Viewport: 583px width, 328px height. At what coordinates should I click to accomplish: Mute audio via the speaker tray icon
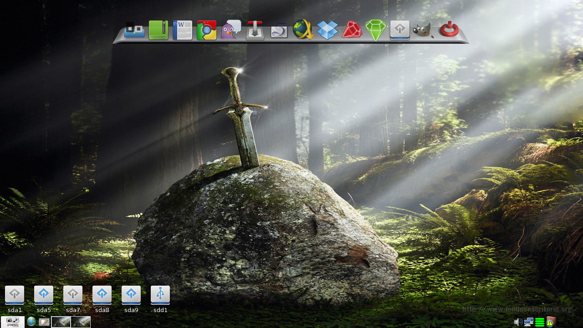click(x=518, y=322)
